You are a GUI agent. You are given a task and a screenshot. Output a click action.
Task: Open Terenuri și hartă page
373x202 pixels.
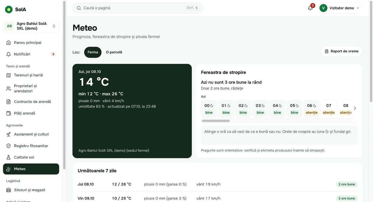31,75
